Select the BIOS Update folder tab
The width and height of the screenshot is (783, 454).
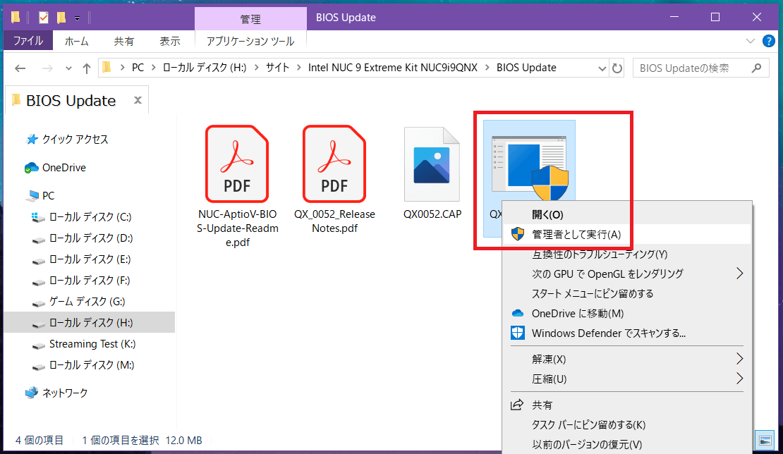click(71, 100)
